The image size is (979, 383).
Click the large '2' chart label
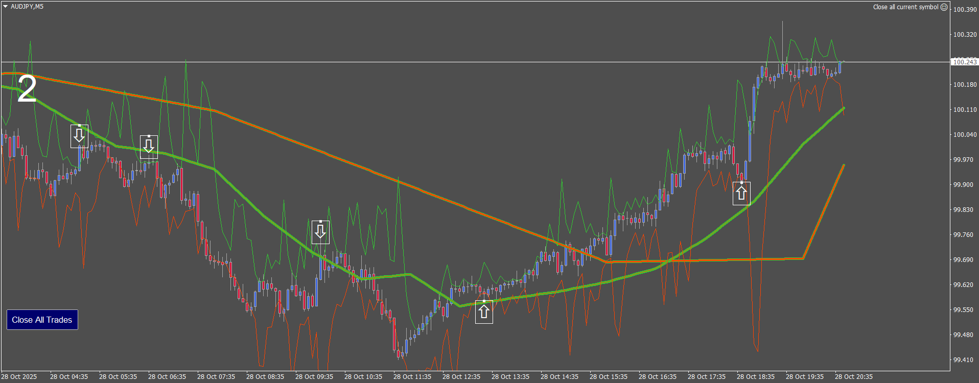tap(27, 88)
